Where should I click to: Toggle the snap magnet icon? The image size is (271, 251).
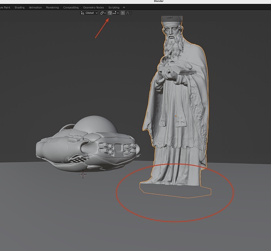point(110,13)
